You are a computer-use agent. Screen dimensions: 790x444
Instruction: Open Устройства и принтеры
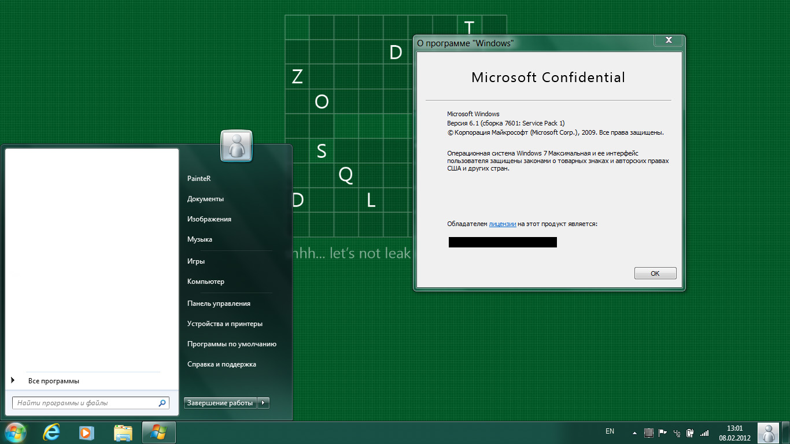(225, 324)
